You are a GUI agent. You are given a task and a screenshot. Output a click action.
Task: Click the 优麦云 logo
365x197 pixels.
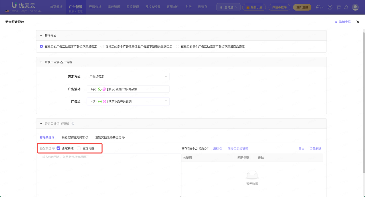(x=23, y=5)
